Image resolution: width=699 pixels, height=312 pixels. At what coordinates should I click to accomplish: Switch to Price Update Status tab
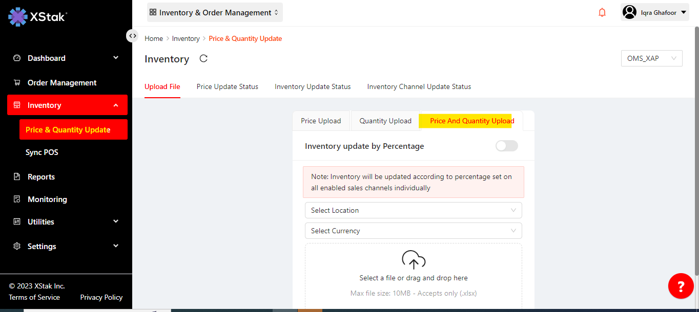pos(227,86)
